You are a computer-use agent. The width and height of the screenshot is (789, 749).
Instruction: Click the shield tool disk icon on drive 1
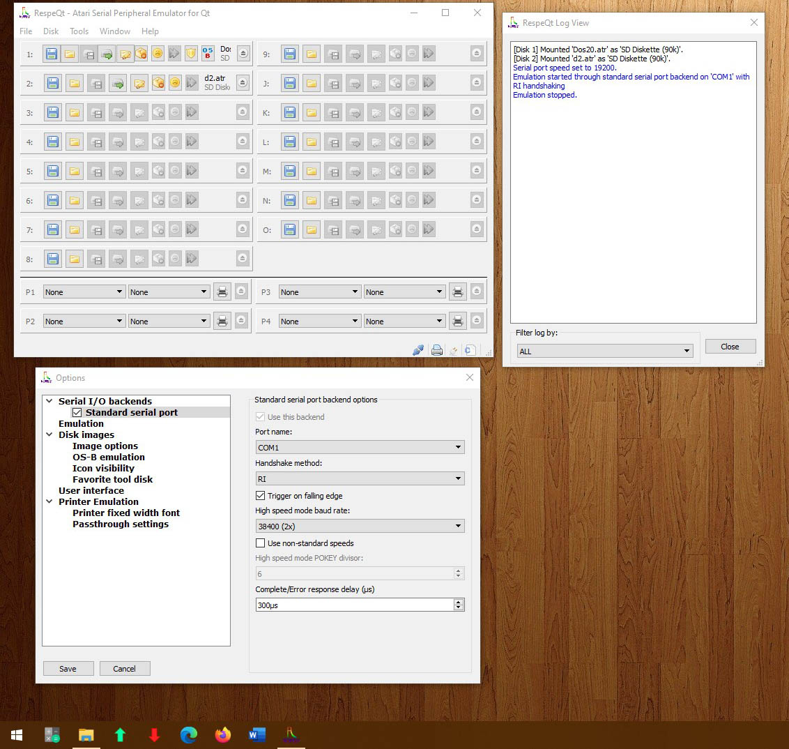(x=191, y=54)
